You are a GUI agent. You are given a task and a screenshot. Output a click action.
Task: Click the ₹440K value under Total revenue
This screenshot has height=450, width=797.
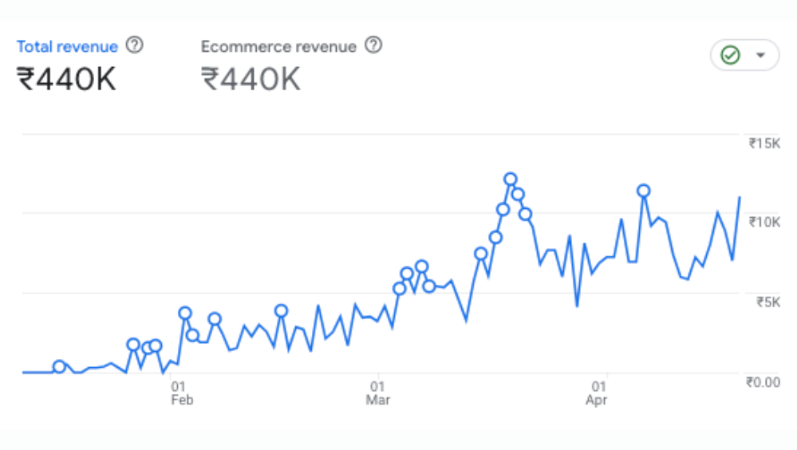[x=66, y=79]
